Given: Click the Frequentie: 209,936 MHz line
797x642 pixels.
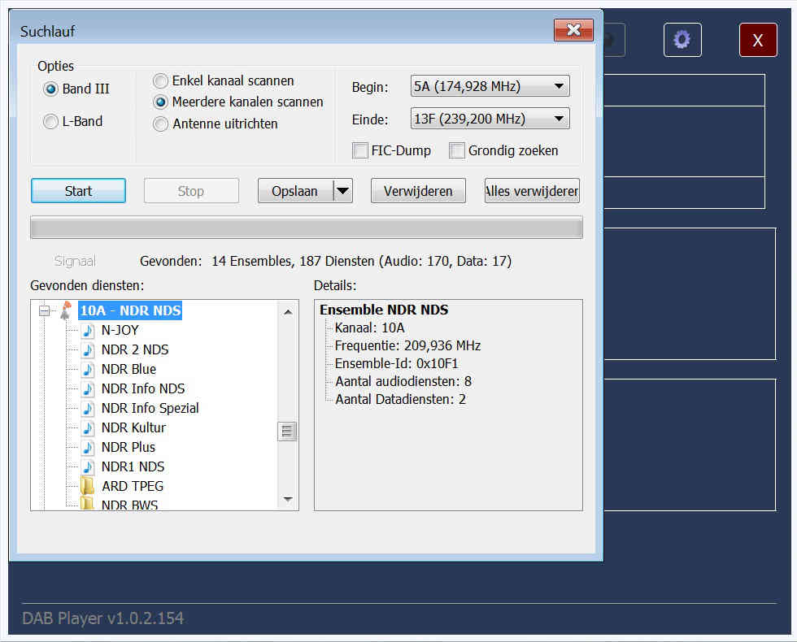Looking at the screenshot, I should (407, 346).
